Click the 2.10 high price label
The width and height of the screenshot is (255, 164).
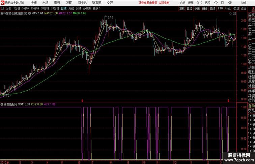110,18
